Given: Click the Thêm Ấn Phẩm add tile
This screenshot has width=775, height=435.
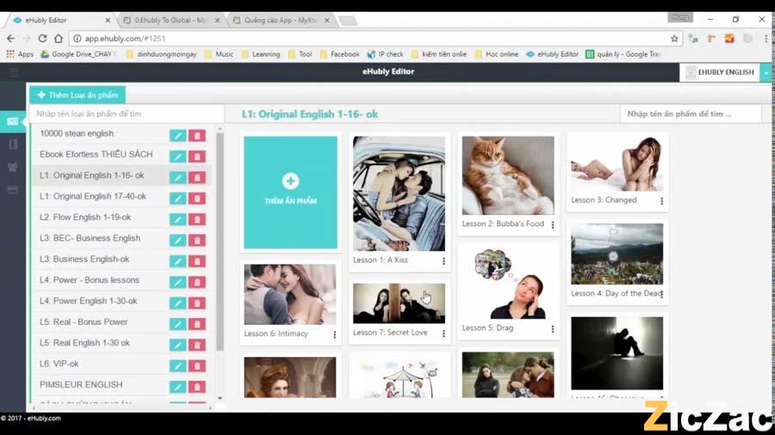Looking at the screenshot, I should coord(290,192).
